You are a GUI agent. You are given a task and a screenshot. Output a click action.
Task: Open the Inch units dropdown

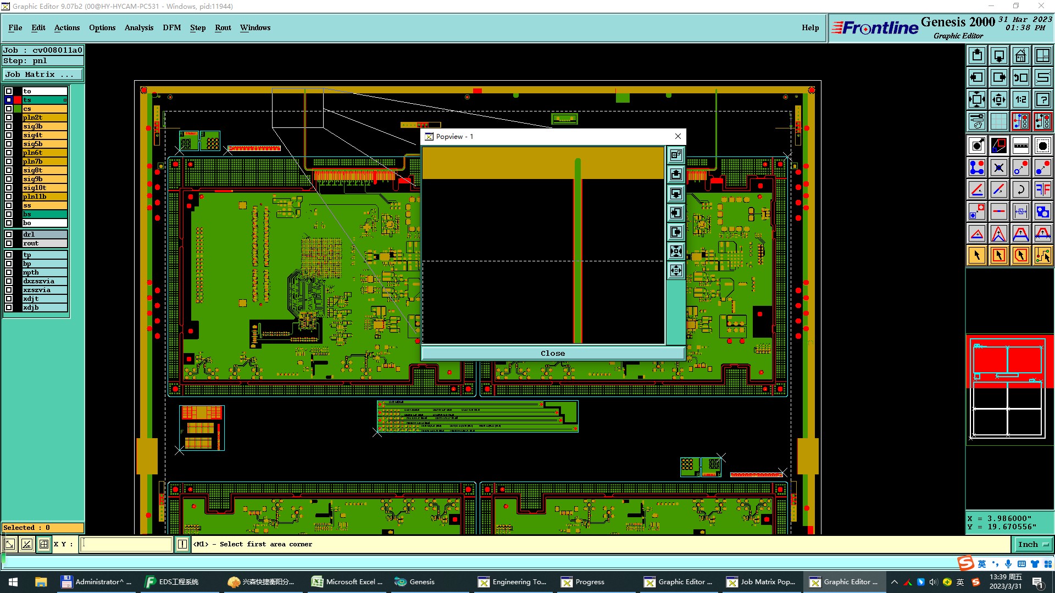(1033, 545)
